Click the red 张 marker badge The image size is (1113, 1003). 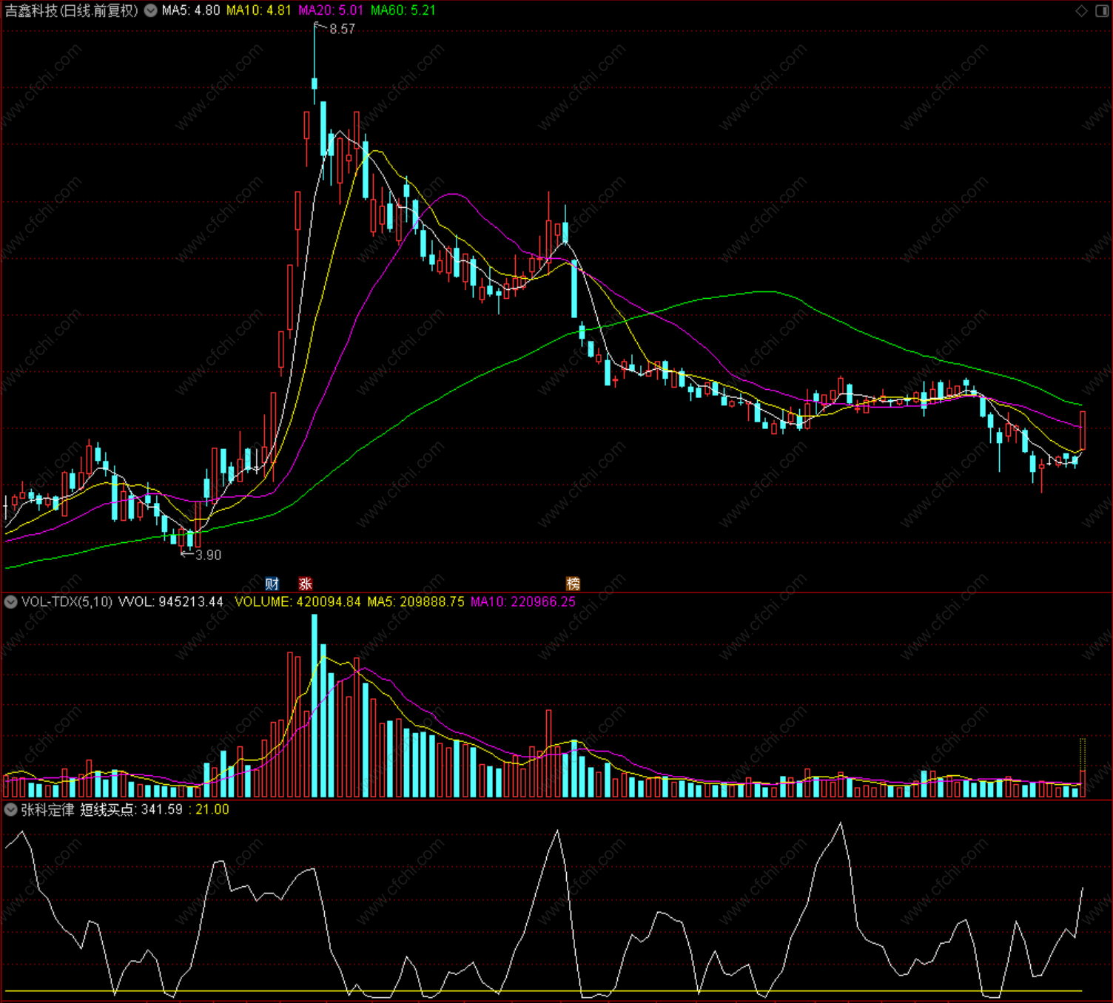[306, 584]
